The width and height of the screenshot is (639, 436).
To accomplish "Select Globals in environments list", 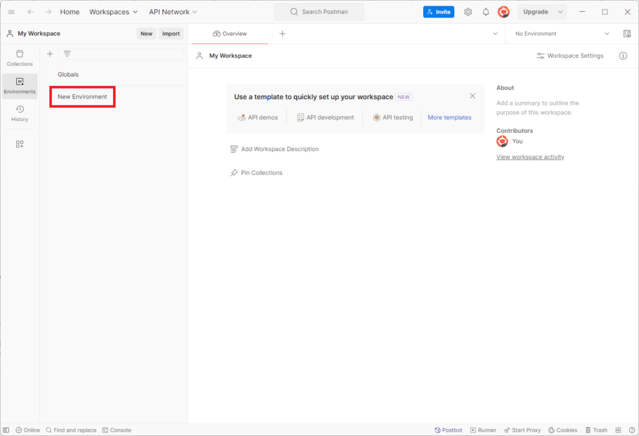I will (x=68, y=75).
